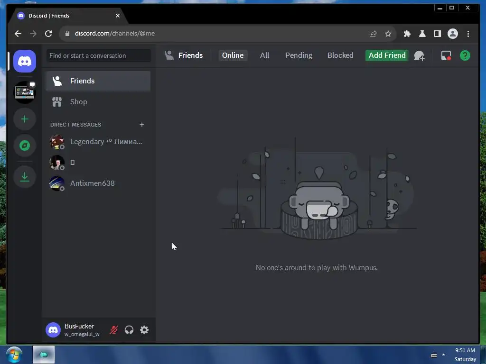Open DM with Legendary user
This screenshot has height=364, width=486.
click(98, 142)
